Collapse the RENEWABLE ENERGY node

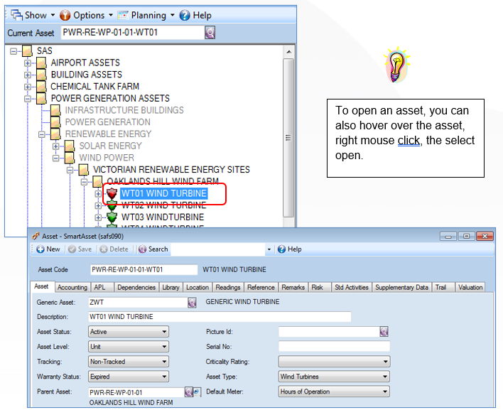point(42,134)
